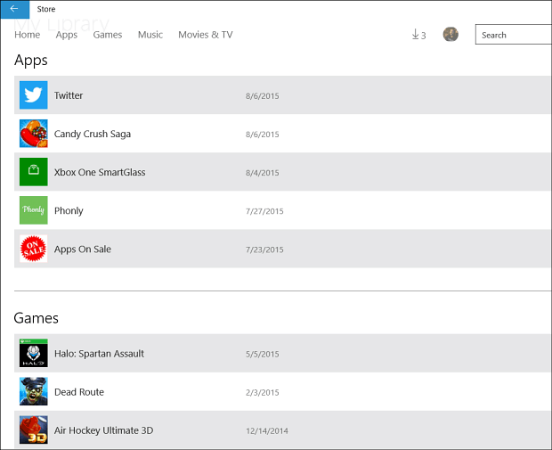Click the Dead Route game icon
Viewport: 552px width, 450px height.
[x=34, y=391]
